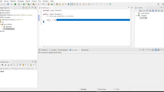The width and height of the screenshot is (164, 92).
Task: Select the Student.java editor tab
Action: click(x=45, y=8)
